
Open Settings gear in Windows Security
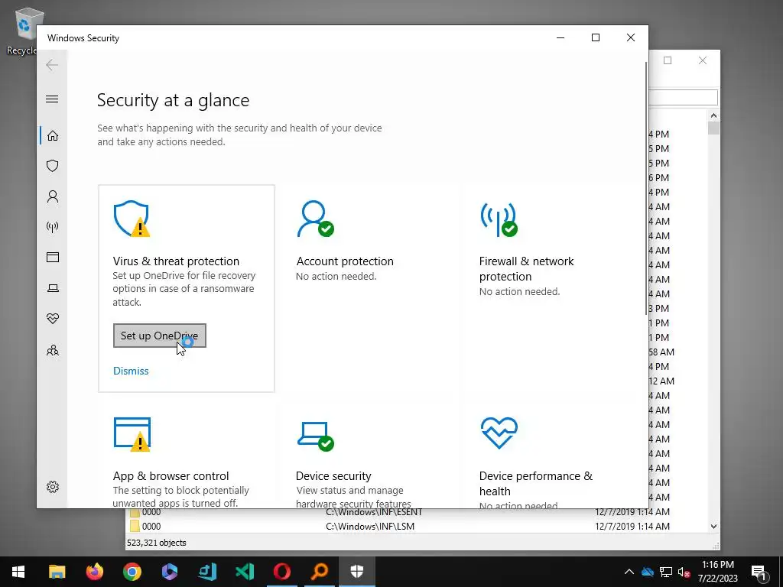pos(53,487)
